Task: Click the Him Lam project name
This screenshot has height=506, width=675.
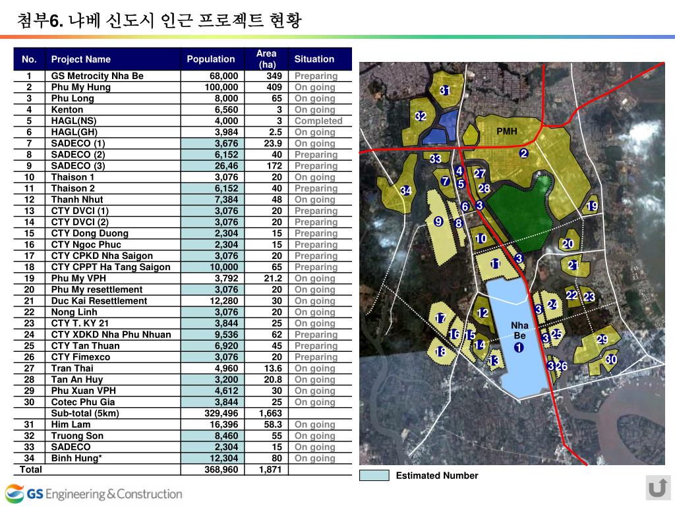Action: pyautogui.click(x=71, y=424)
